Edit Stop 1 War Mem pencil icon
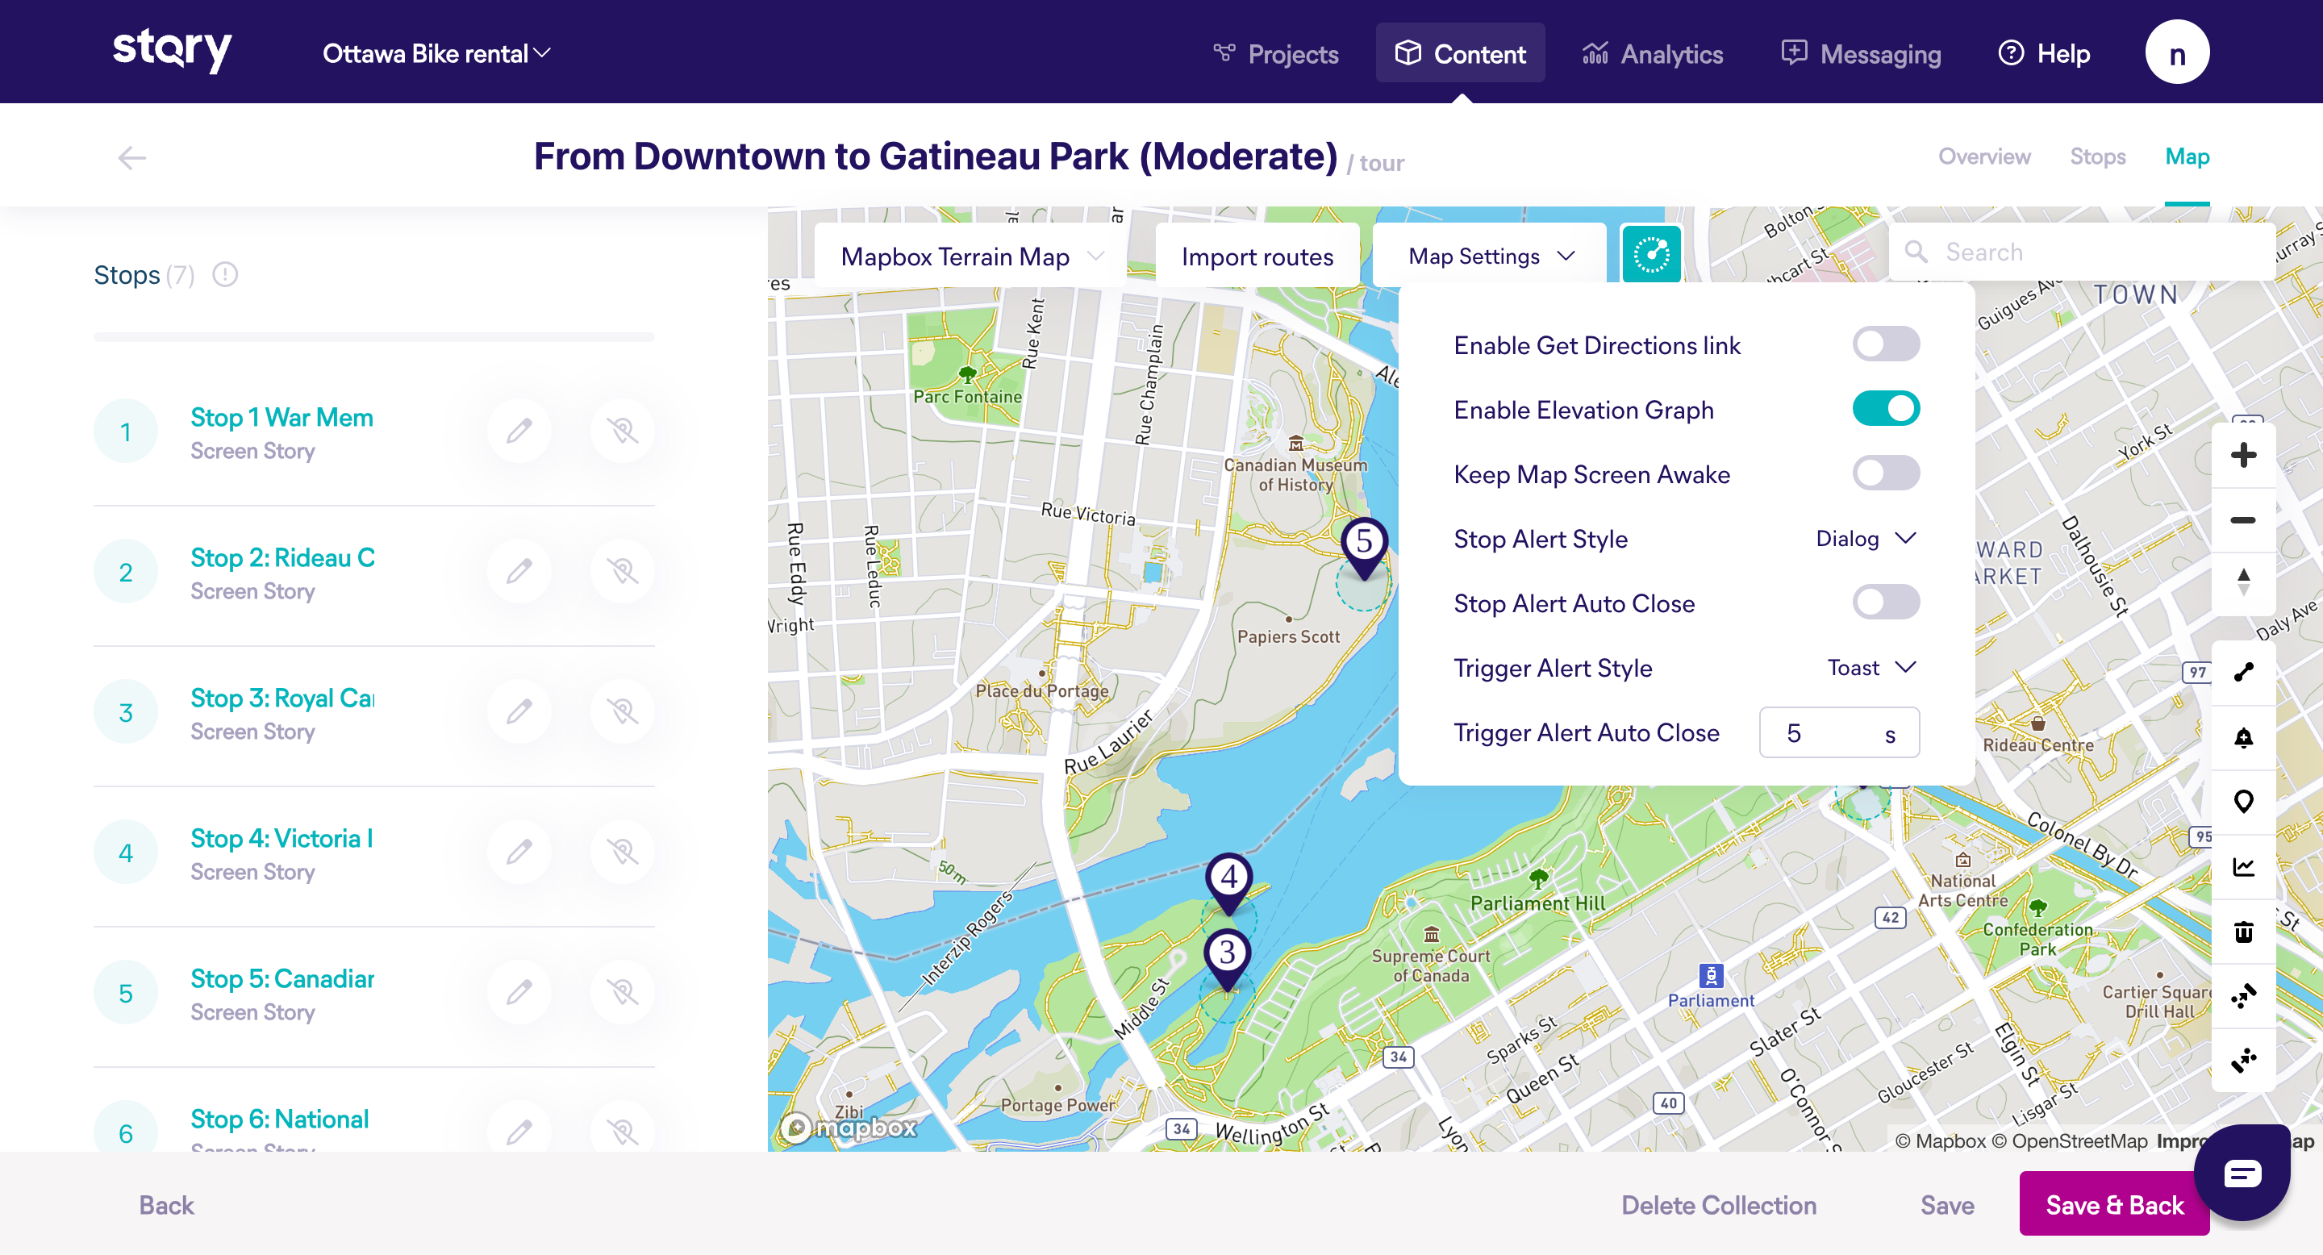This screenshot has width=2323, height=1255. (519, 431)
